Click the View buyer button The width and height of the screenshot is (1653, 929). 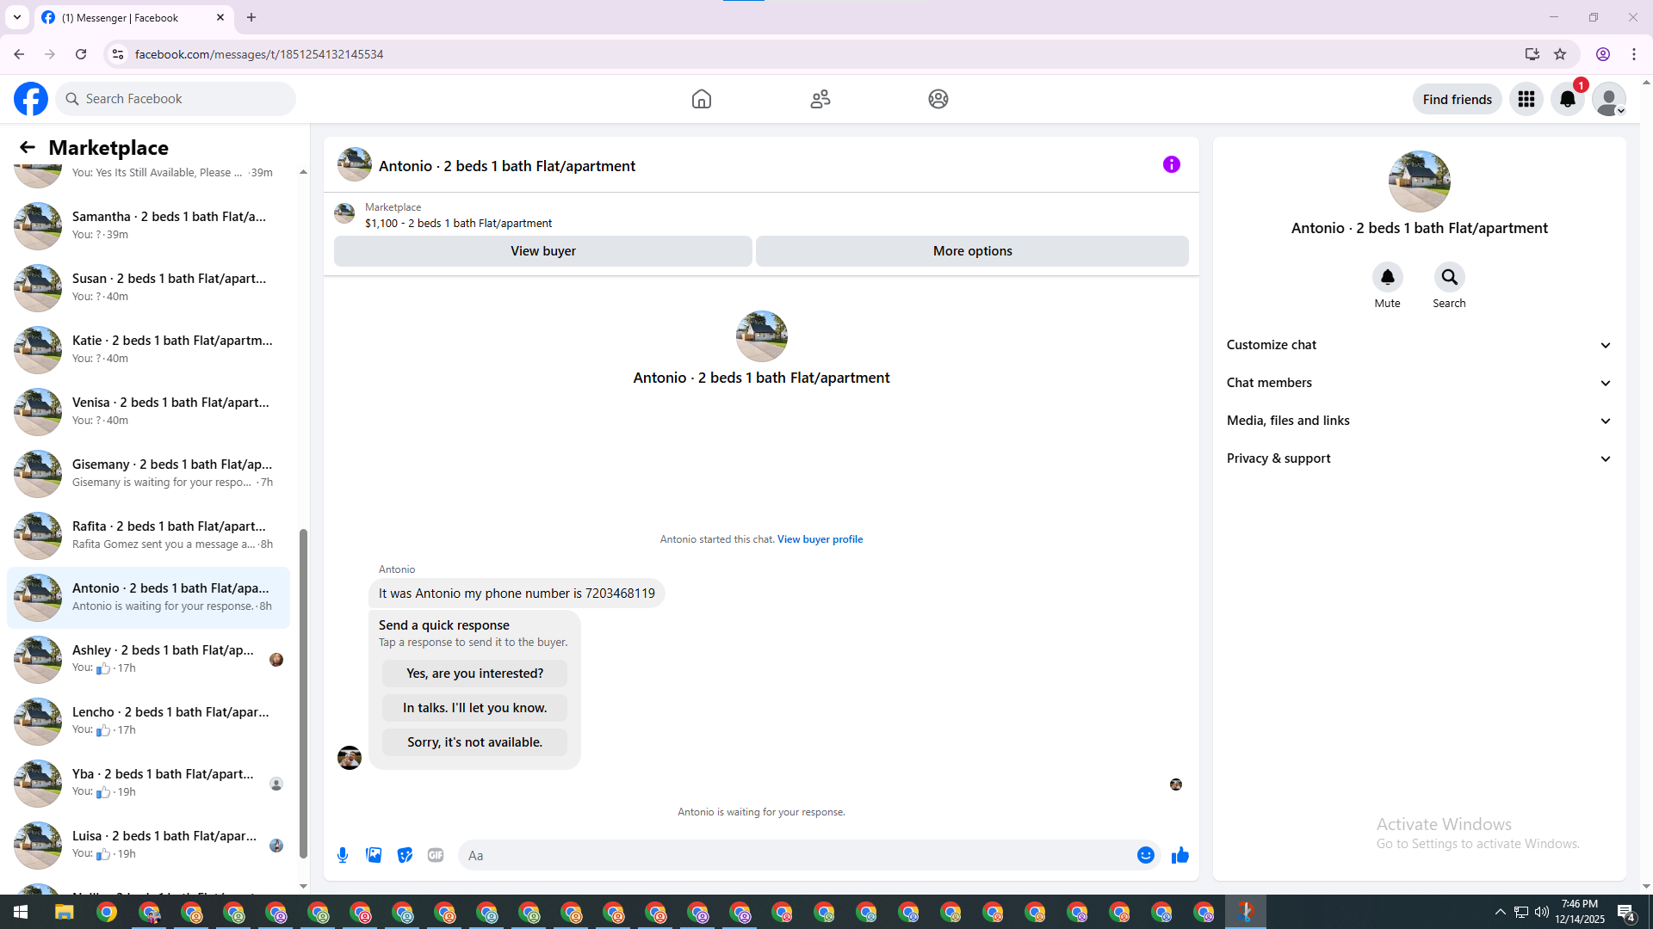coord(542,251)
